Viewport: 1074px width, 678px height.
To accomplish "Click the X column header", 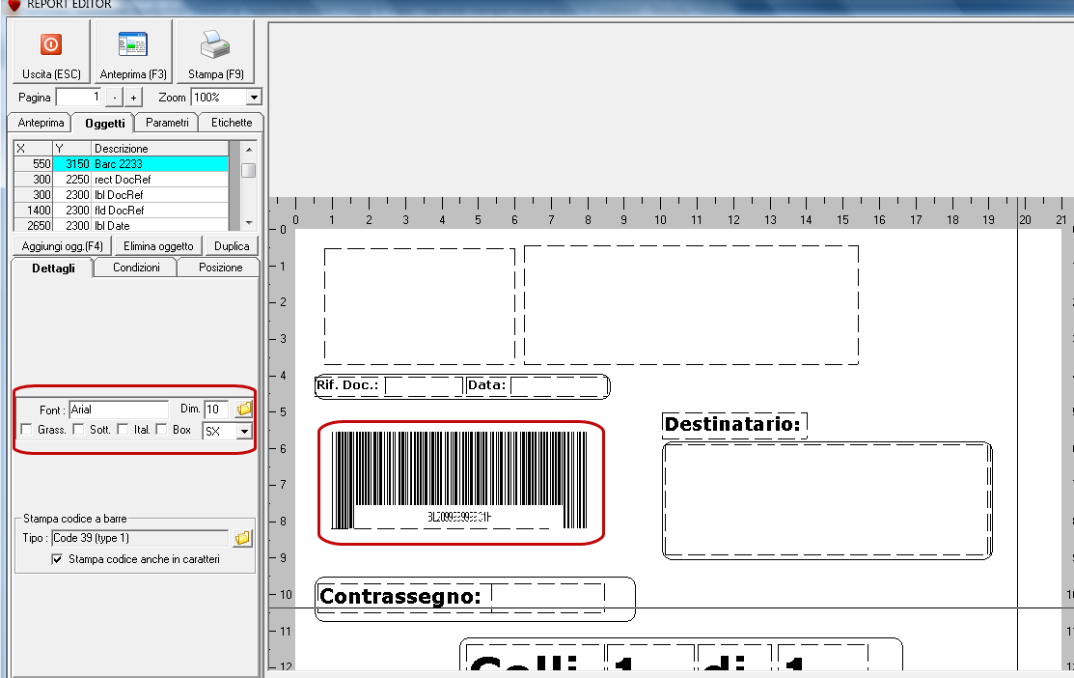I will pos(33,148).
